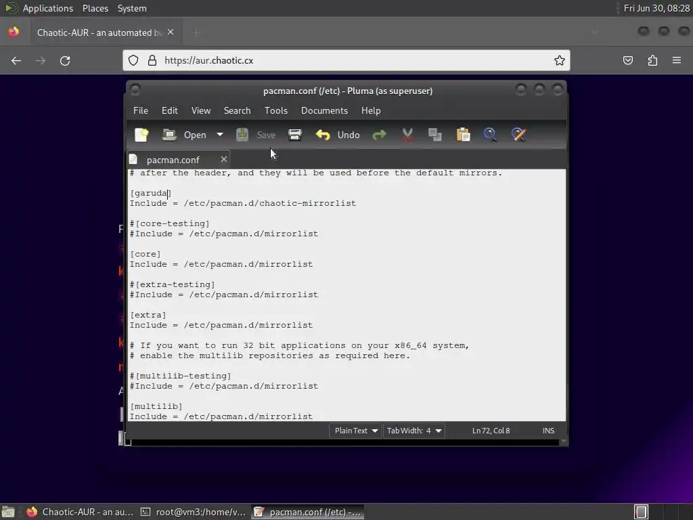Click the Firefox back arrow button
Image resolution: width=693 pixels, height=520 pixels.
(x=16, y=60)
